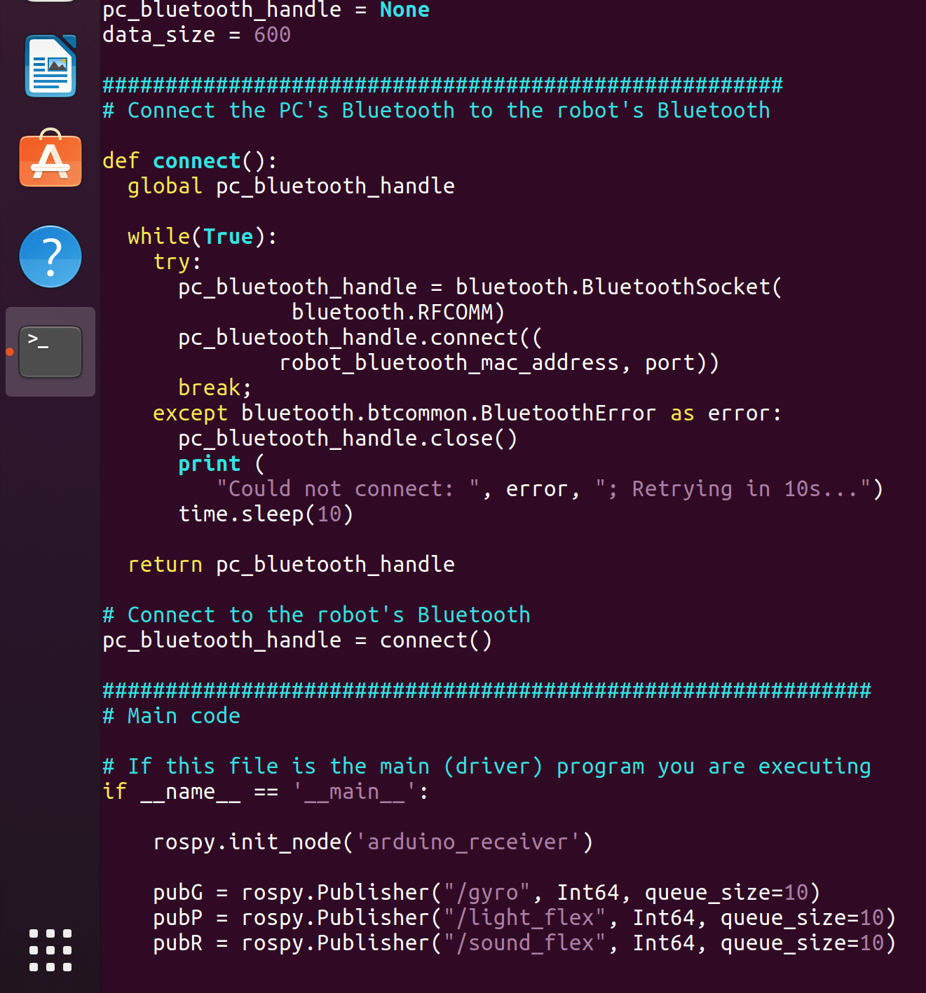926x993 pixels.
Task: Click the bold 'print' keyword
Action: coord(209,464)
